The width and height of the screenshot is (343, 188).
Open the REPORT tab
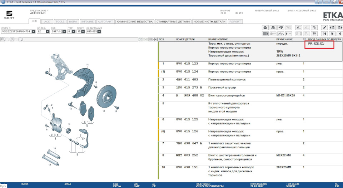tap(235, 21)
